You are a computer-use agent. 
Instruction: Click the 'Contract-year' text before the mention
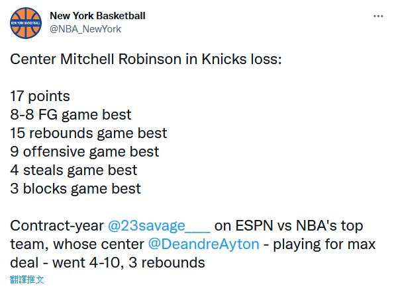[x=57, y=225]
